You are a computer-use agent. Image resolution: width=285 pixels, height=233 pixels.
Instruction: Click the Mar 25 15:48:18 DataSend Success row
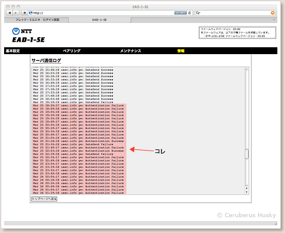73,70
